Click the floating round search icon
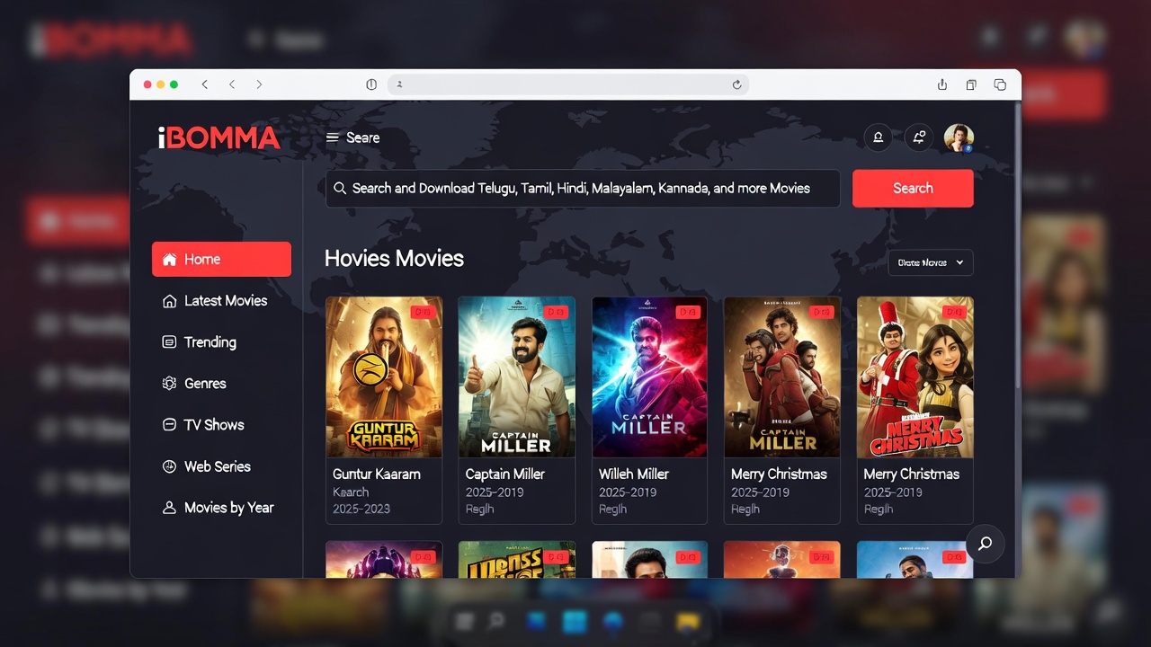This screenshot has height=647, width=1151. [x=985, y=544]
